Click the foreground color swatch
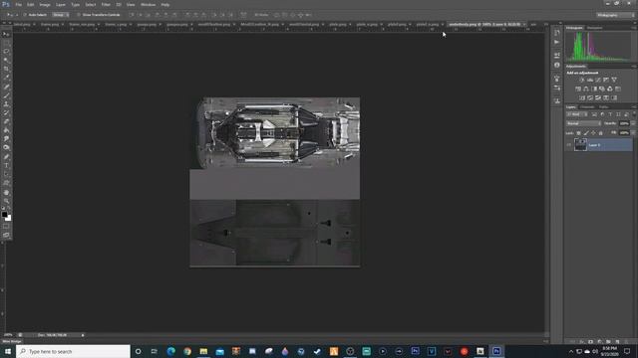This screenshot has height=358, width=638. pyautogui.click(x=4, y=215)
